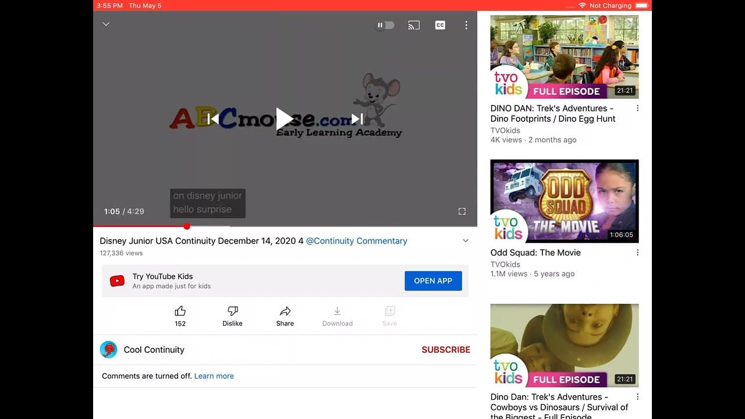The height and width of the screenshot is (419, 745).
Task: Open the Learn more link about comments
Action: 214,376
